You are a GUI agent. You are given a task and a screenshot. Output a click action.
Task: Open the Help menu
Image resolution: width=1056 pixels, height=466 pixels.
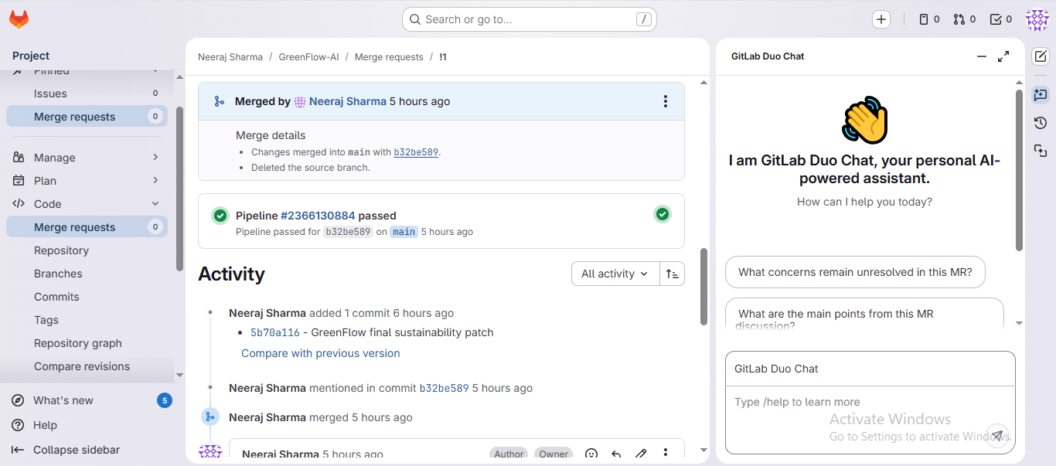click(x=90, y=425)
